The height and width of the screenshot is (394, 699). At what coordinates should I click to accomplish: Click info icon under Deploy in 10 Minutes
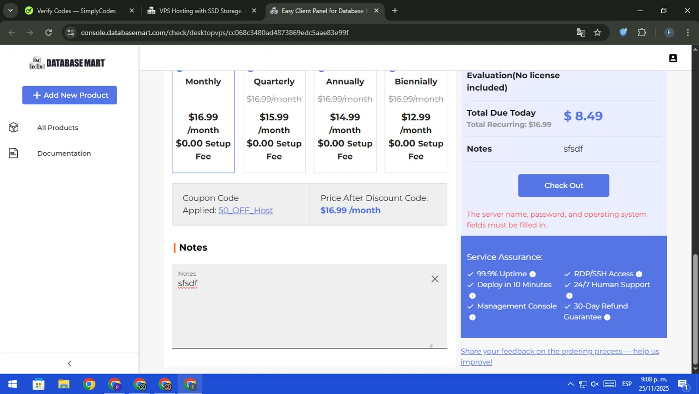(473, 296)
